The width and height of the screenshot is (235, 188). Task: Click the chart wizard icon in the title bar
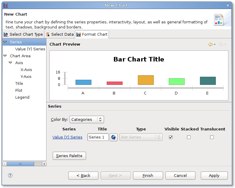point(6,5)
